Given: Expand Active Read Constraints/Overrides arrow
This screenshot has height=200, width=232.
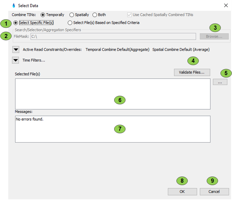Looking at the screenshot, I should 16,49.
